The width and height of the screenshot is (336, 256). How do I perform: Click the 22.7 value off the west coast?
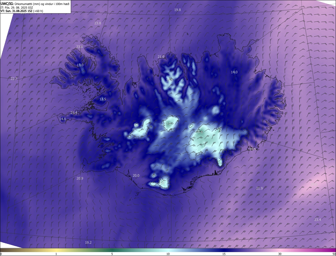[x=14, y=79]
